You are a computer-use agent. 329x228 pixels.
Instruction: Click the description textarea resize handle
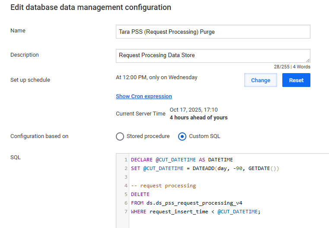click(x=308, y=60)
